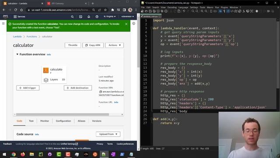
Task: Switch to the Configuration tab
Action: (x=63, y=121)
